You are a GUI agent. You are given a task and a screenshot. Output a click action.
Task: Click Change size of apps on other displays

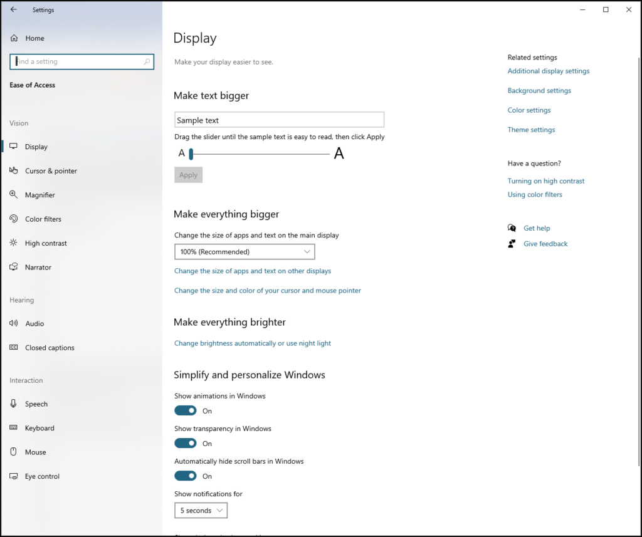click(x=253, y=271)
